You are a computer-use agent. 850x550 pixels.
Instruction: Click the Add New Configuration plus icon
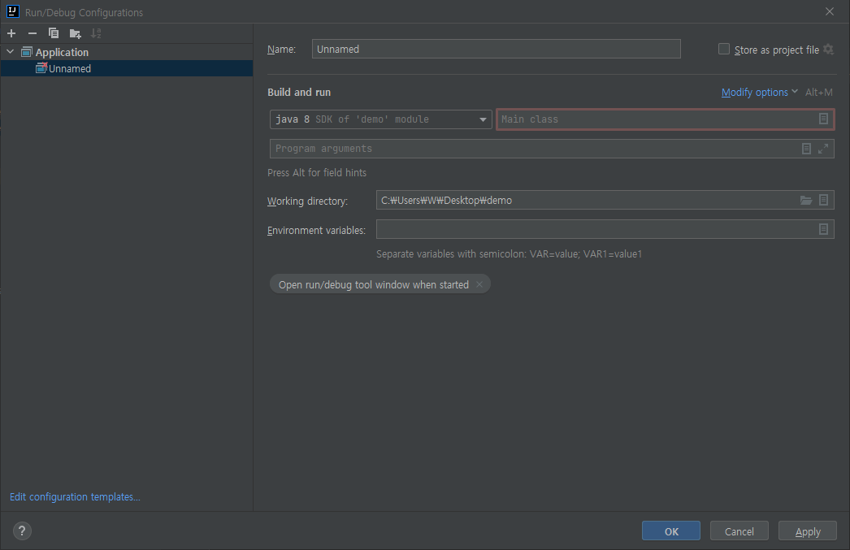[x=11, y=33]
